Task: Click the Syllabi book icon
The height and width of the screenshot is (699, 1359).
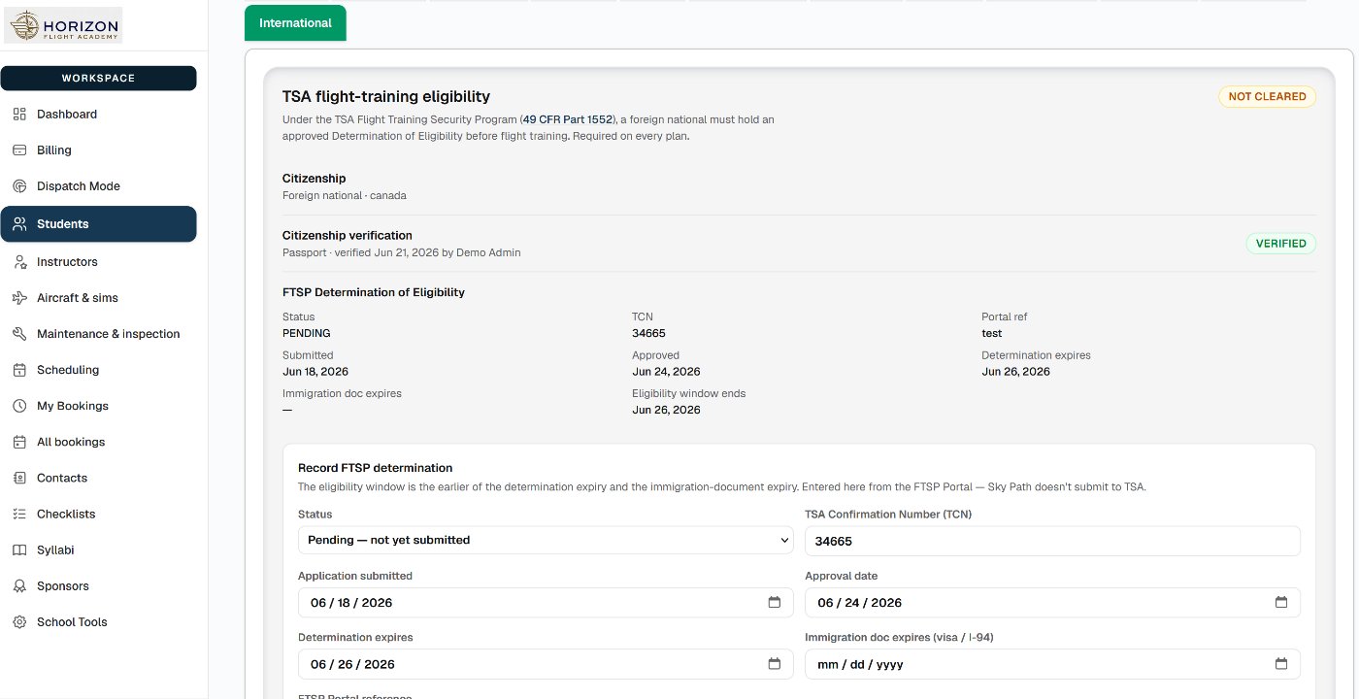Action: (19, 550)
